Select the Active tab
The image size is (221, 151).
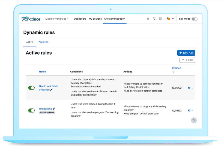point(29,42)
